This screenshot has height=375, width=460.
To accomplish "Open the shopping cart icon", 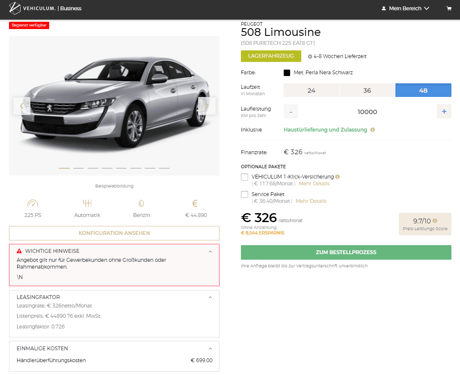I will (449, 9).
